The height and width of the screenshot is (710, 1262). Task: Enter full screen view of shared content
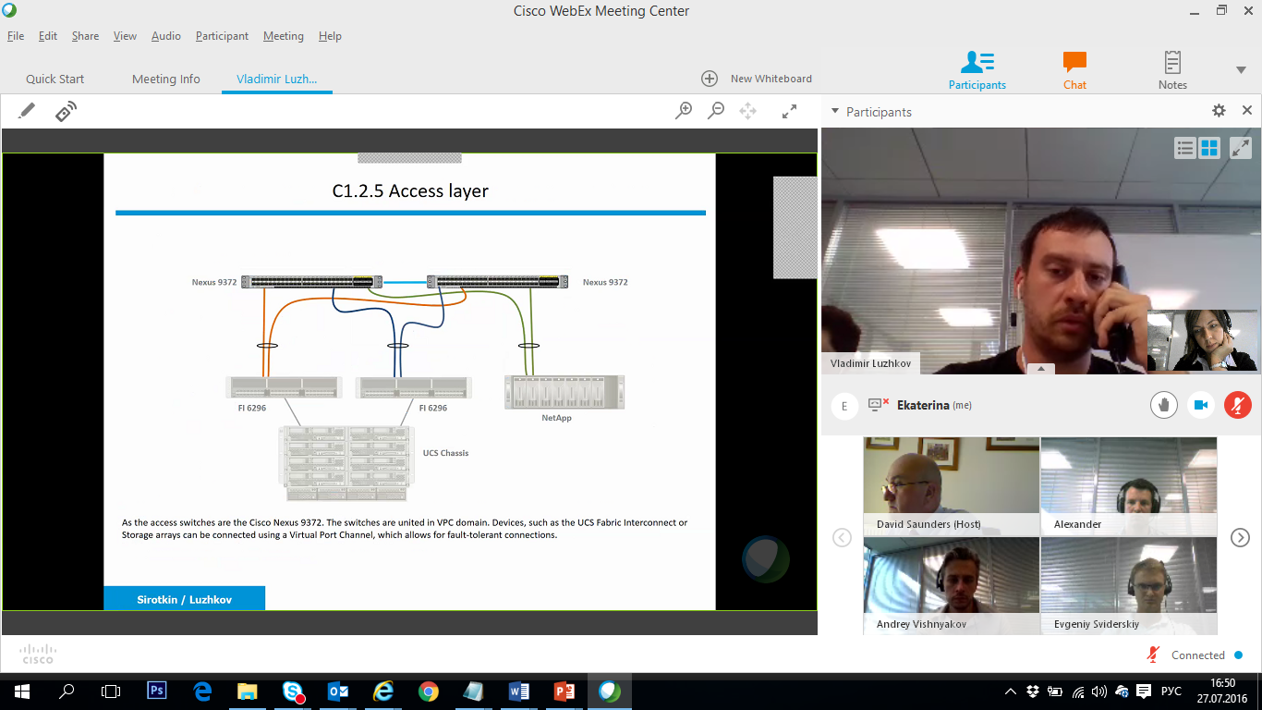click(x=789, y=111)
